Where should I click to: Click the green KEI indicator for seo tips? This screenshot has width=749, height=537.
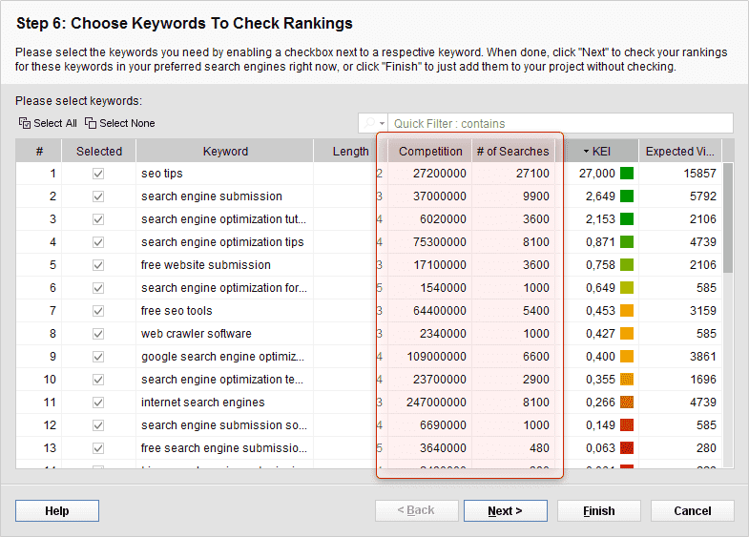click(627, 174)
